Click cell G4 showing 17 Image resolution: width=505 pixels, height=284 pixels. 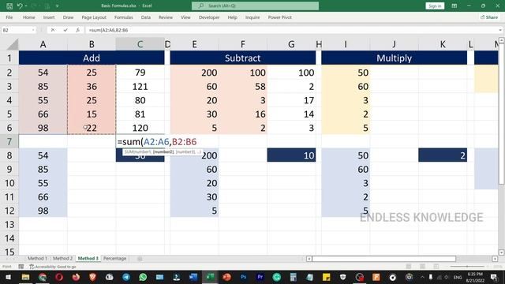pos(291,100)
